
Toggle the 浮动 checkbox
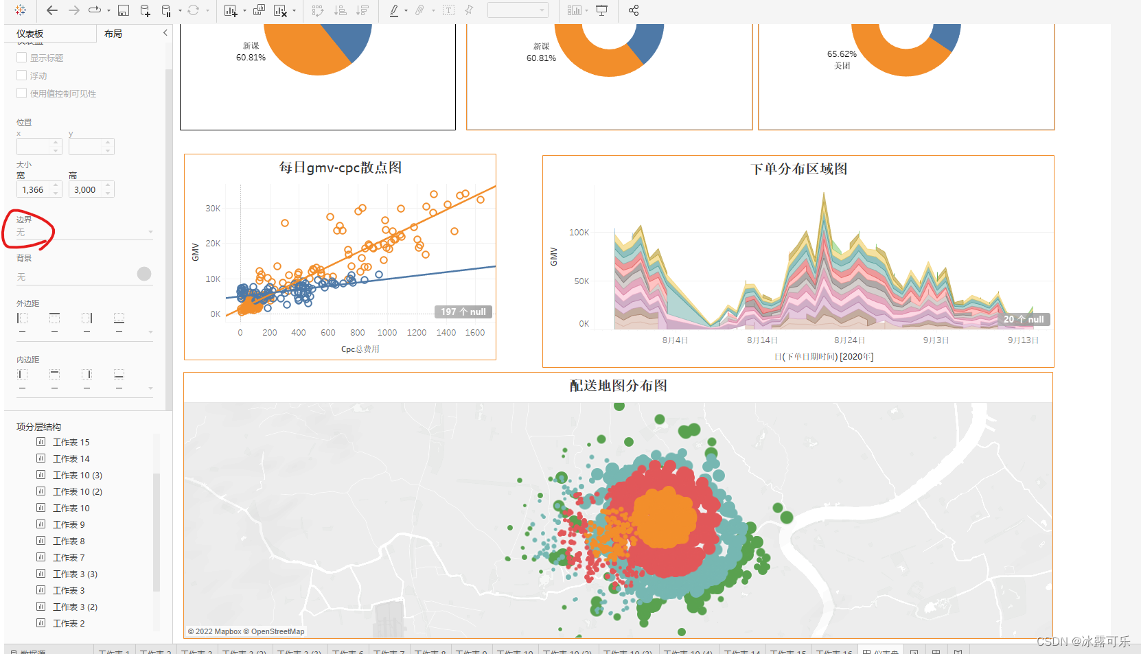[22, 75]
